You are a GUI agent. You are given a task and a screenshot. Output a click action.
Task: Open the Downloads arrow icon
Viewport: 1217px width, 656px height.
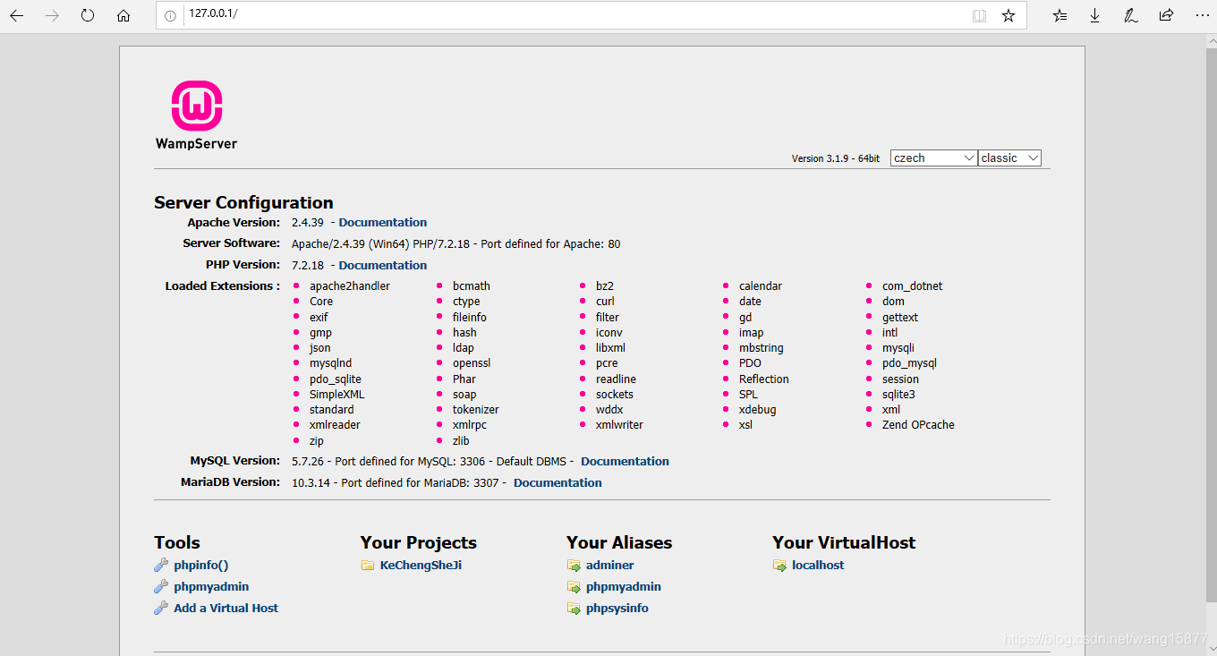(1094, 15)
